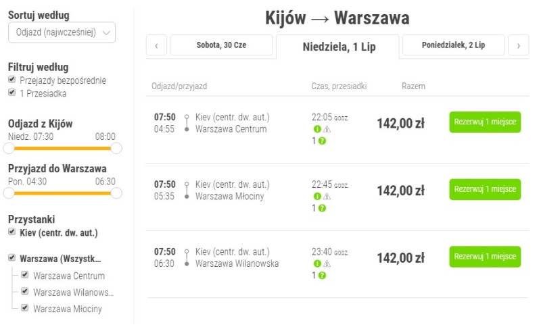Click green question mark for Warszawa Młociny transfers
541x327 pixels.
(x=322, y=208)
